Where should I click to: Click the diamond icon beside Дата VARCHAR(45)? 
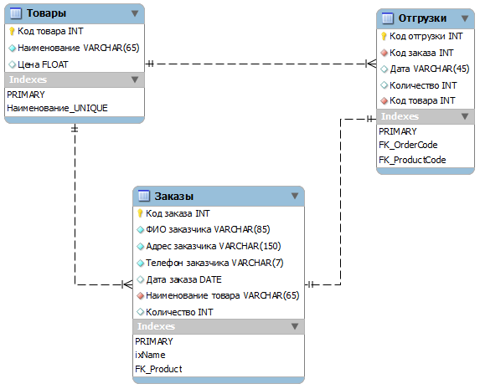pyautogui.click(x=384, y=69)
